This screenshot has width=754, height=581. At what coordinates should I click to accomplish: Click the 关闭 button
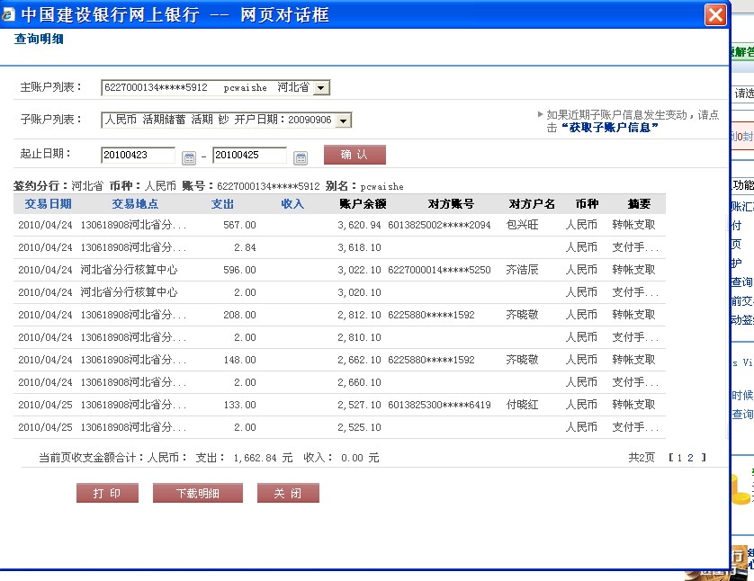click(x=288, y=493)
